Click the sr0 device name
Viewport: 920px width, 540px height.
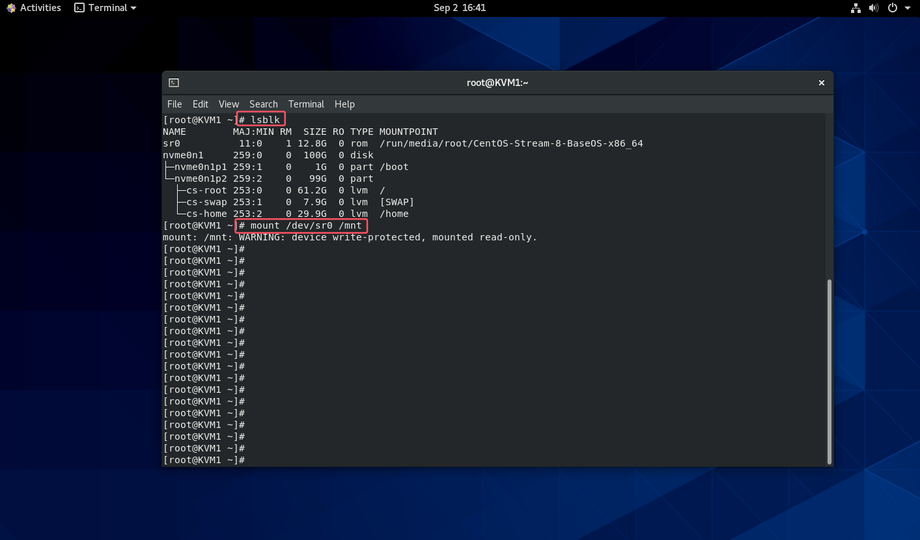click(171, 143)
